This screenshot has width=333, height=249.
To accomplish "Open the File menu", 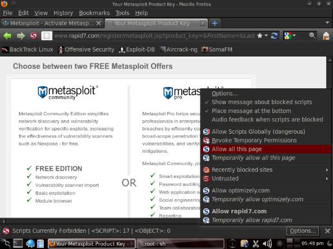I will point(7,13).
